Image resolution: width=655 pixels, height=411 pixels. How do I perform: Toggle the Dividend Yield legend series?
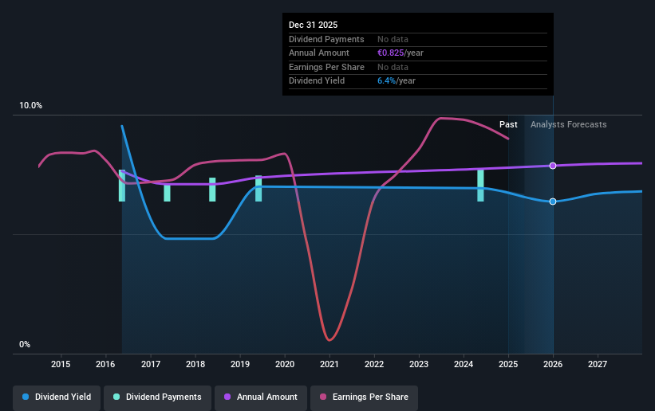(57, 397)
